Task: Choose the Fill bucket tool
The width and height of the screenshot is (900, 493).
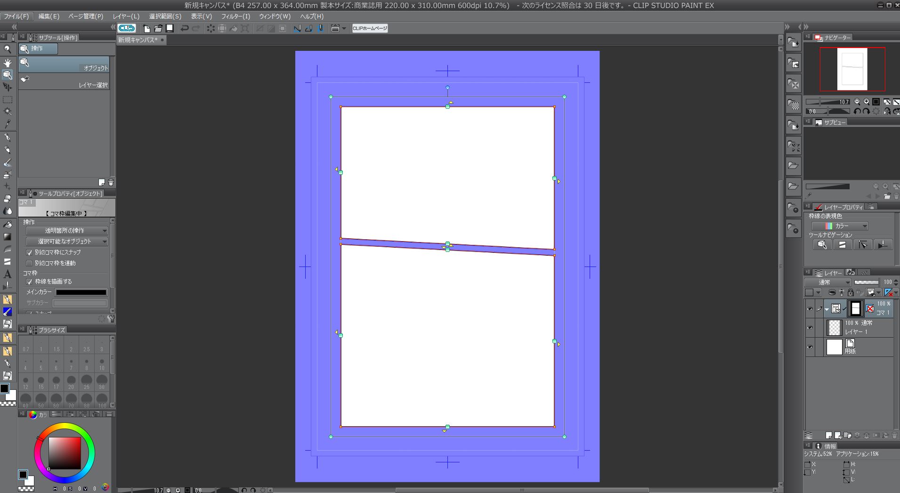Action: pos(7,225)
